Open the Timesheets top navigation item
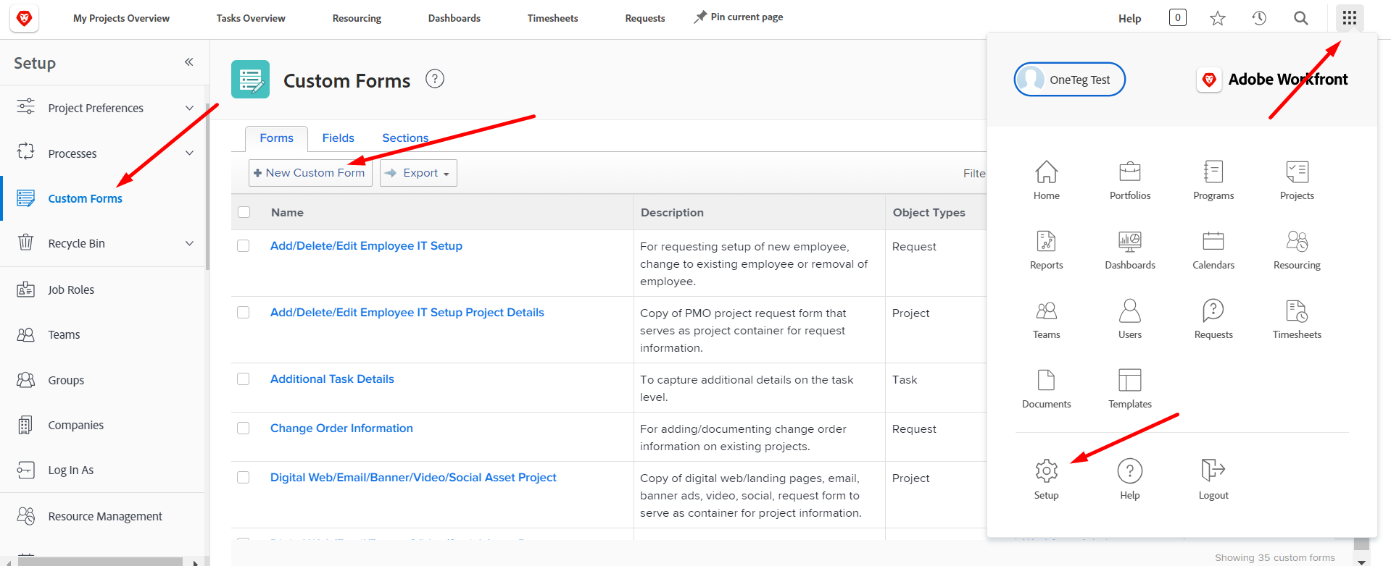Viewport: 1391px width, 566px height. point(552,18)
